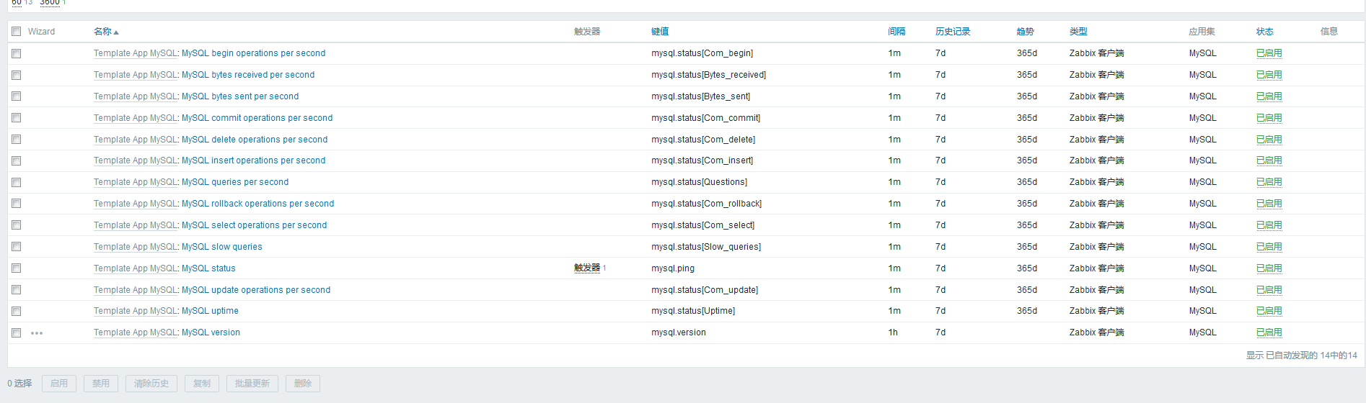Open the MySQL rollback operations per second item

coord(257,204)
